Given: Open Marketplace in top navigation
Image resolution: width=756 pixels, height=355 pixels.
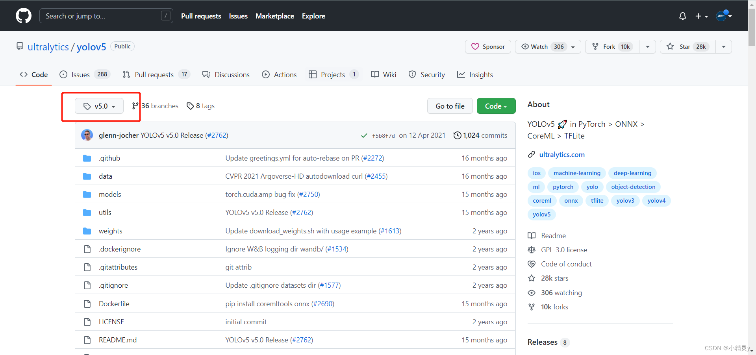Looking at the screenshot, I should pos(275,16).
